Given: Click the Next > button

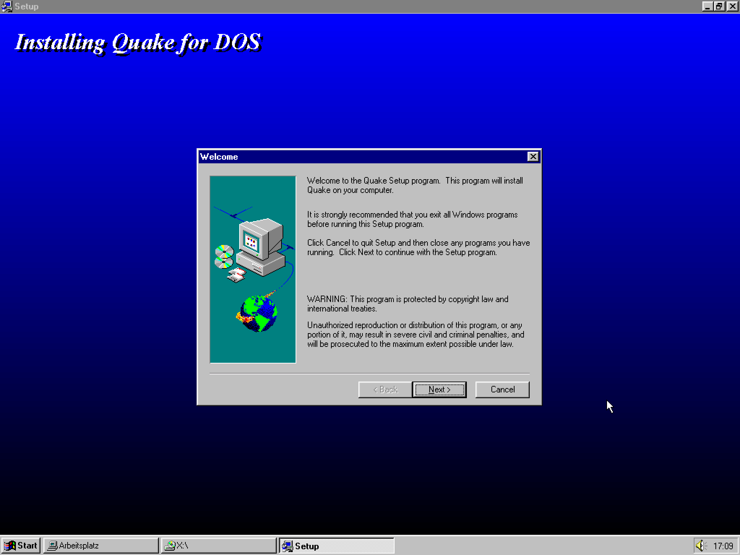Looking at the screenshot, I should click(x=439, y=390).
